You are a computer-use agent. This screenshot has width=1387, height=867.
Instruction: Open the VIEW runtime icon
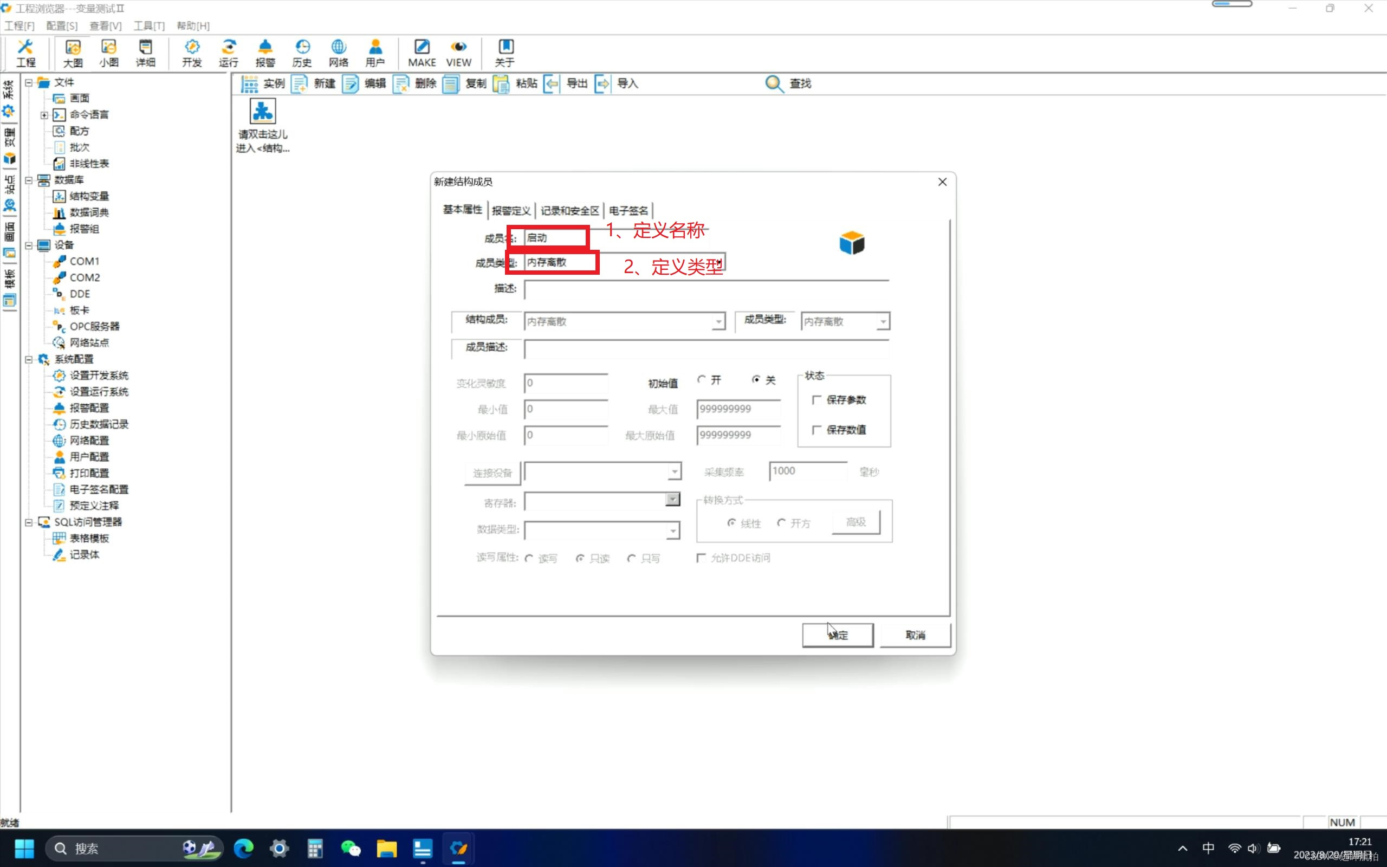click(x=458, y=51)
